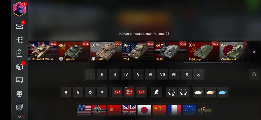Image resolution: width=261 pixels, height=120 pixels.
Task: Open the player avatar profile
Action: pos(20,9)
